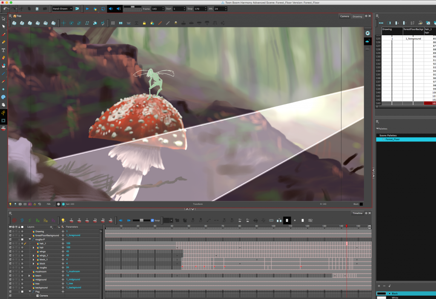Collapse the roughs-P peg group
436x299 pixels.
coord(29,240)
